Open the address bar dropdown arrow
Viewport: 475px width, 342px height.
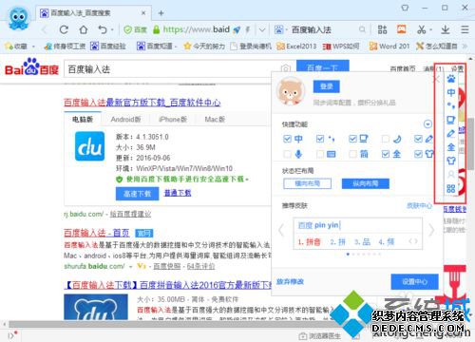pyautogui.click(x=262, y=30)
